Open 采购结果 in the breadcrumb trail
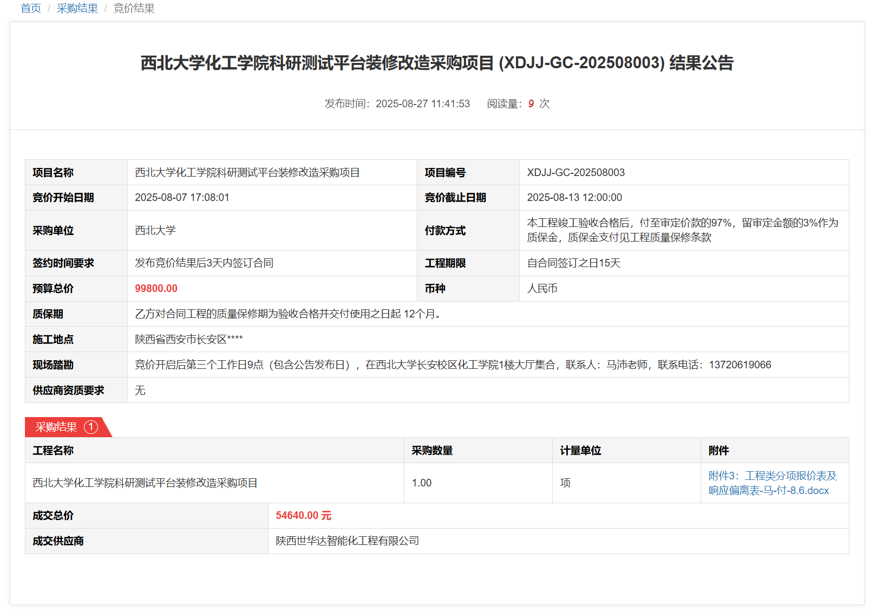 pyautogui.click(x=77, y=9)
